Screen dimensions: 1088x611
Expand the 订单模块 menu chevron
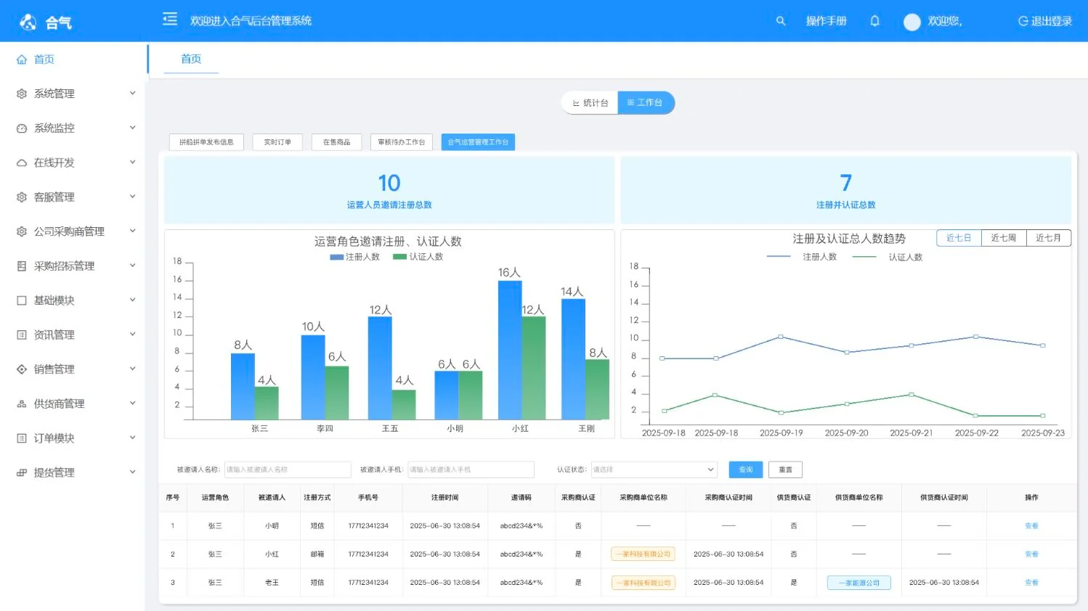133,438
